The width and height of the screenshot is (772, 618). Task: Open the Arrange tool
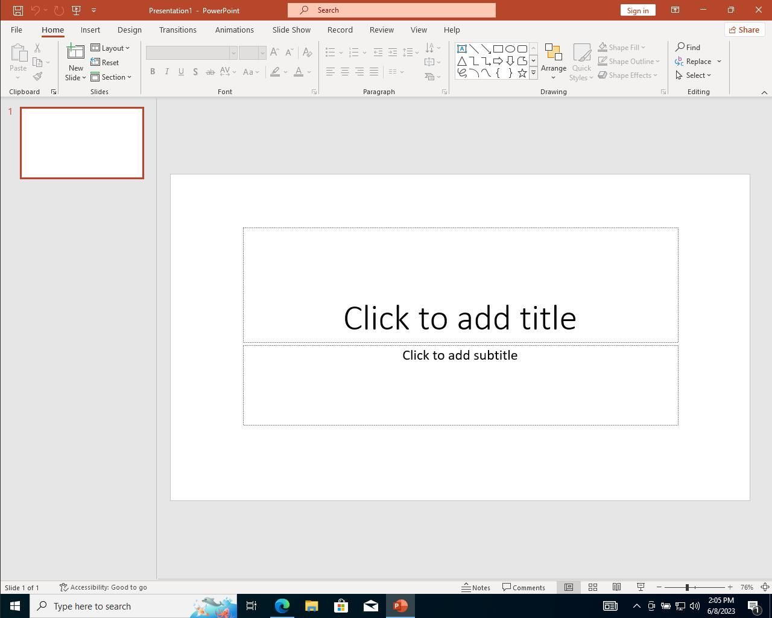click(553, 62)
